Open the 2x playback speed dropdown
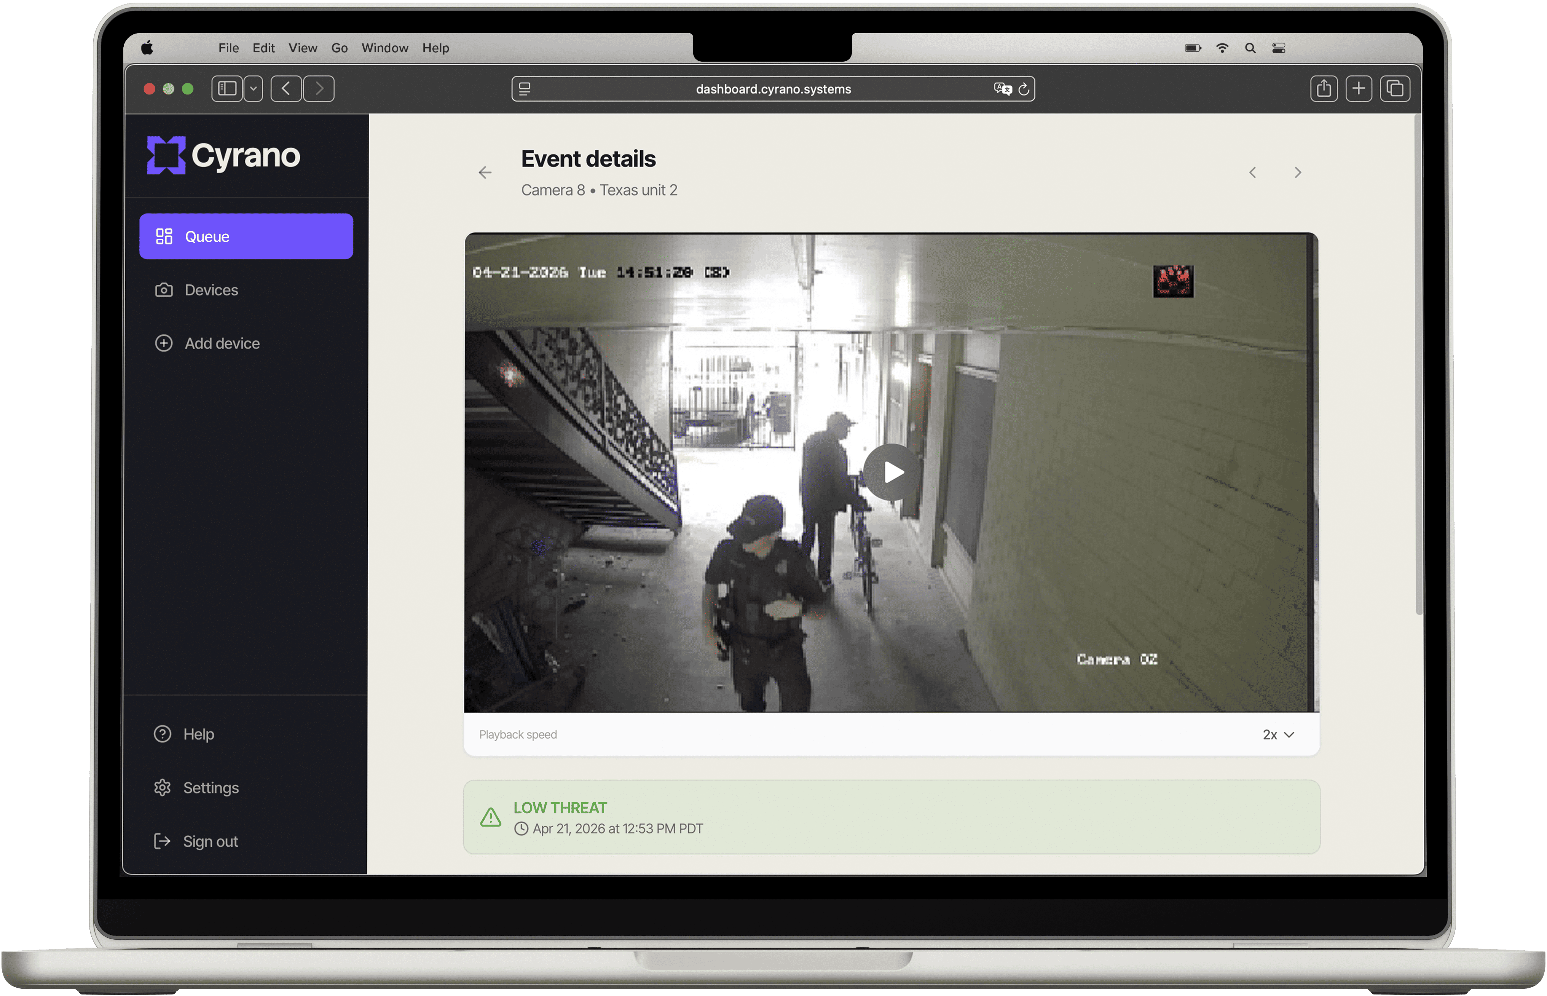 click(x=1278, y=735)
